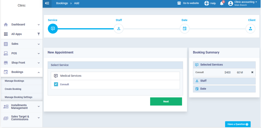Click the Staff step circle icon

[x=119, y=28]
